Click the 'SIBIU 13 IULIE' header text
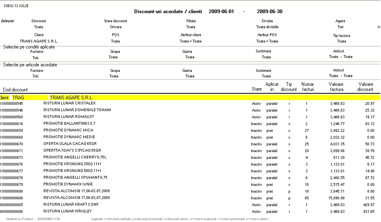The height and width of the screenshot is (222, 381). 16,6
